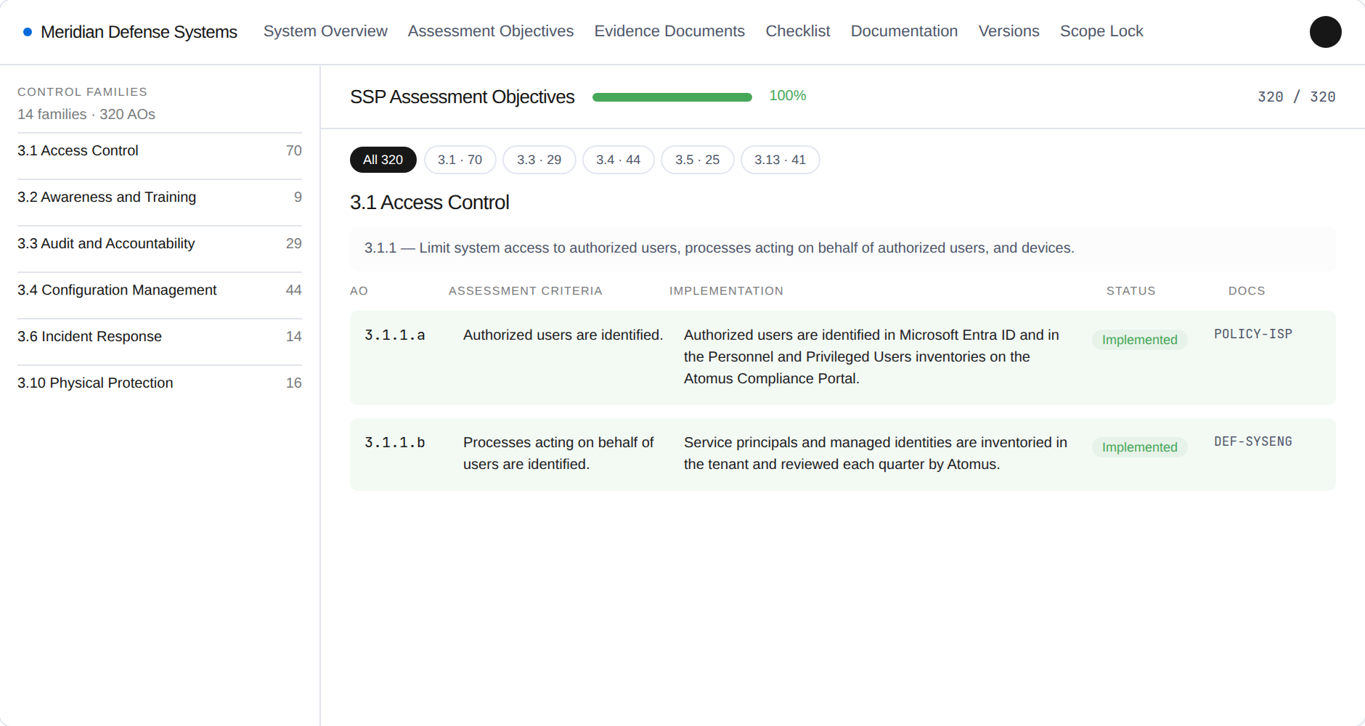The height and width of the screenshot is (726, 1365).
Task: Click the DOCS column header
Action: 1247,291
